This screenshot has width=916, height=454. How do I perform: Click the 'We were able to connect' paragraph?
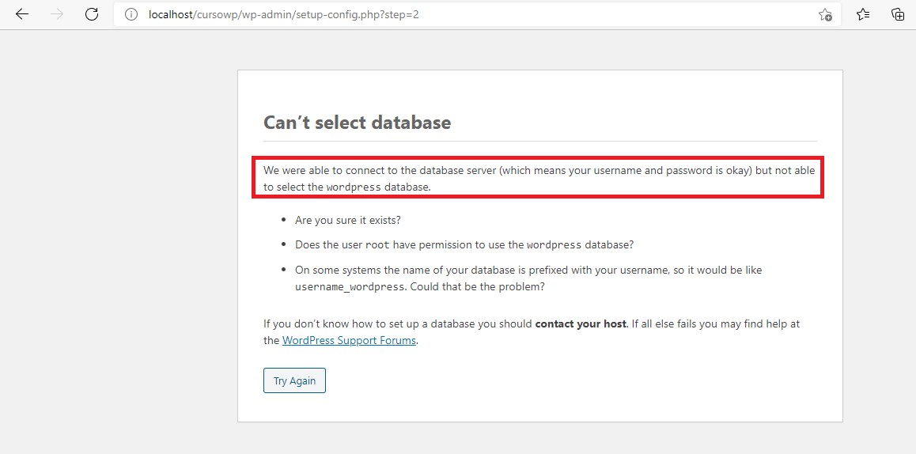(539, 178)
